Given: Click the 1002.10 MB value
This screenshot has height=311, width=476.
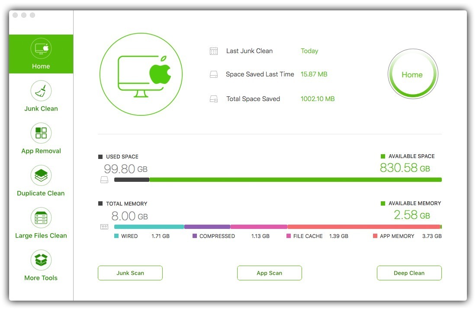Looking at the screenshot, I should [318, 99].
